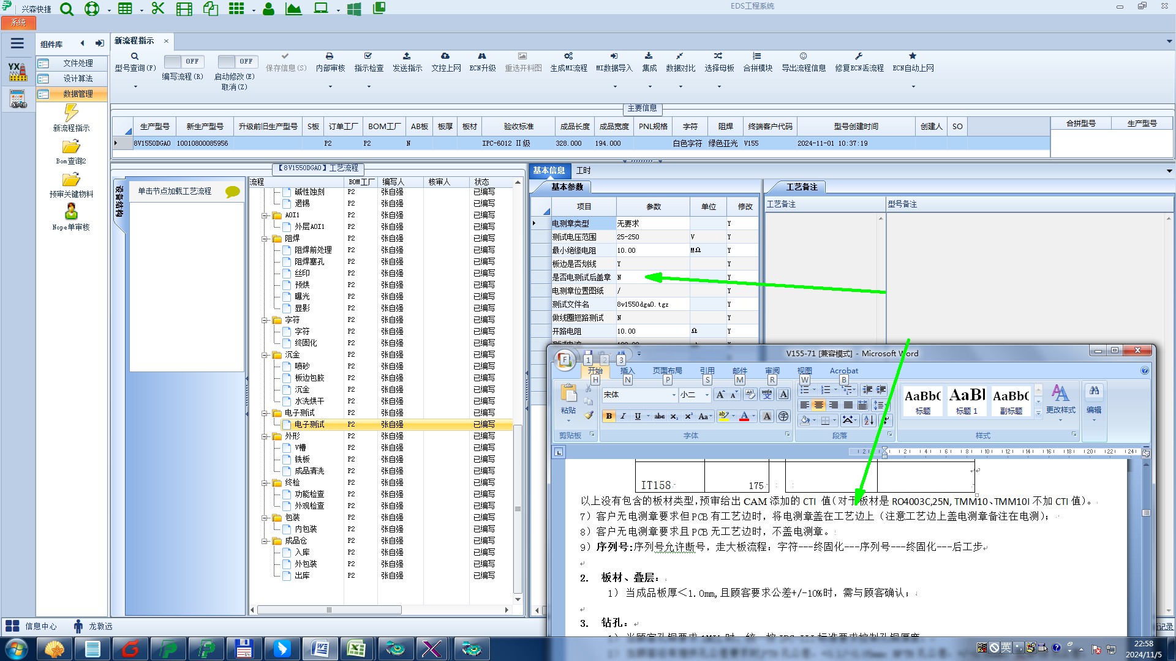Screen dimensions: 1176x661
Task: Click the Word shading paint bucket button
Action: (x=805, y=420)
